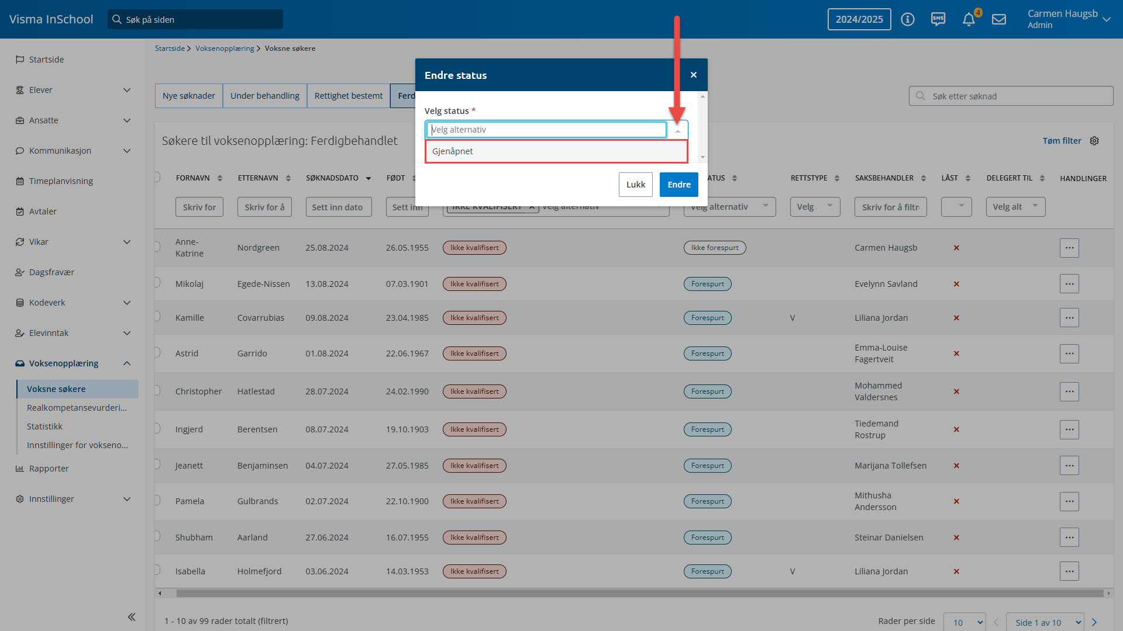The height and width of the screenshot is (631, 1123).
Task: Select row checkbox for Anne-Katrine Nordgreen
Action: (157, 247)
